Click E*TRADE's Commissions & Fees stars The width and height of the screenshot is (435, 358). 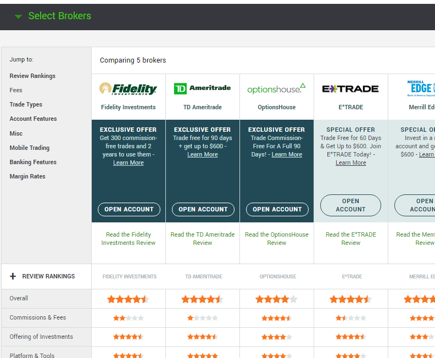pyautogui.click(x=350, y=318)
